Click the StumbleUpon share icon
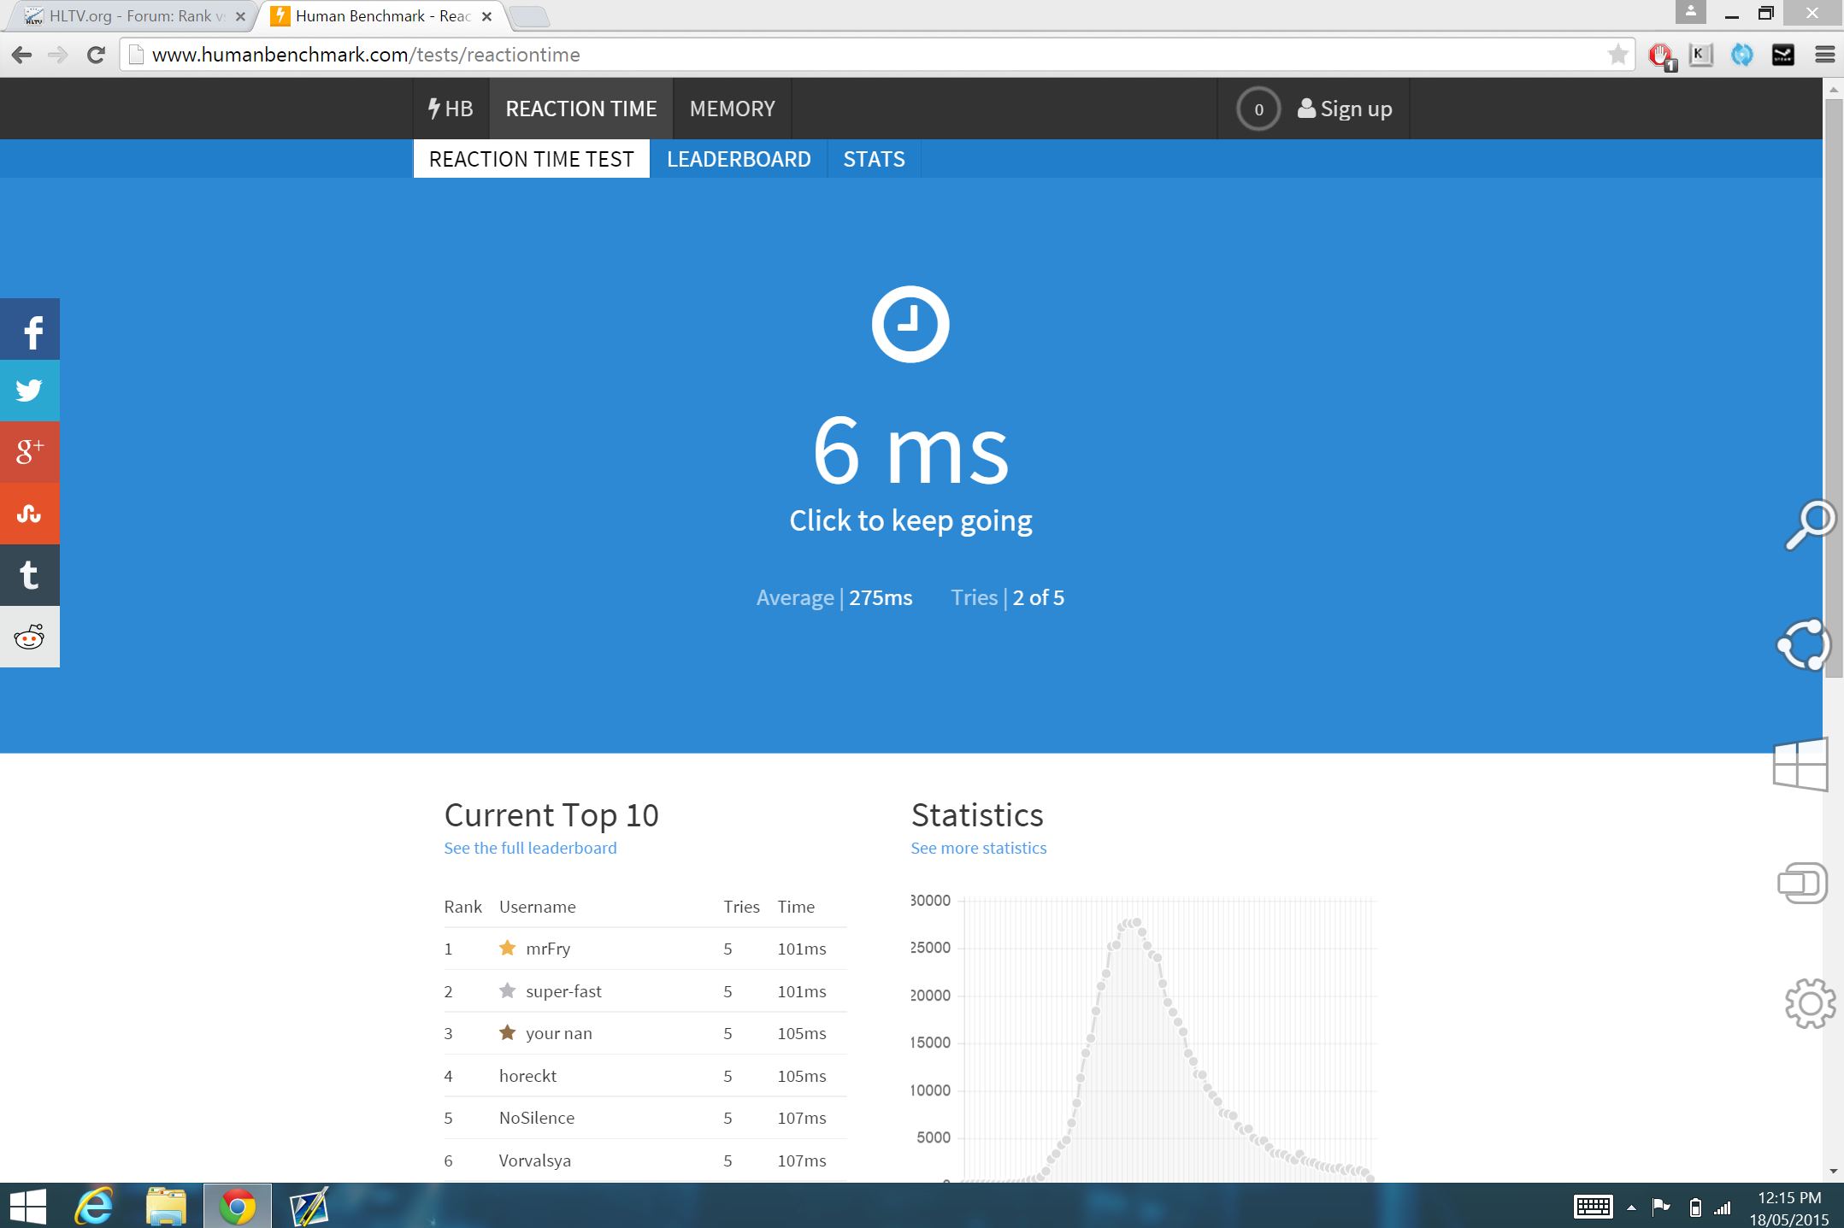The height and width of the screenshot is (1228, 1844). [x=30, y=514]
